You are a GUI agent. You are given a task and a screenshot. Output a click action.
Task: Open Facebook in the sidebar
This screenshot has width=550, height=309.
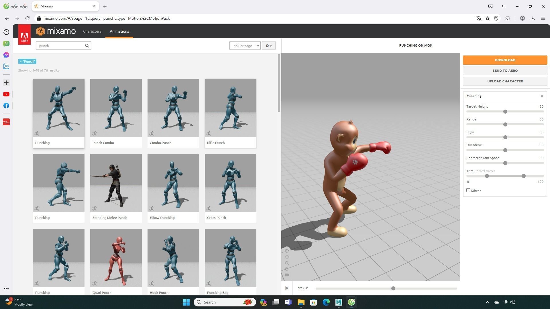click(6, 106)
